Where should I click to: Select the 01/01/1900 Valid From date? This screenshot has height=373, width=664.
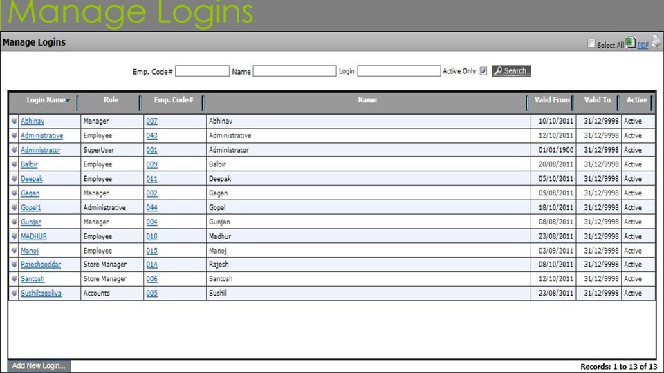point(555,150)
